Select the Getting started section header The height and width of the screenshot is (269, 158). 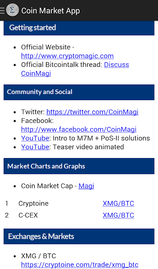pyautogui.click(x=79, y=28)
